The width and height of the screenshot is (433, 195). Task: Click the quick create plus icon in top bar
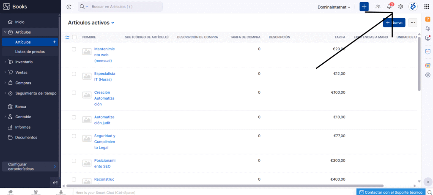click(x=364, y=7)
